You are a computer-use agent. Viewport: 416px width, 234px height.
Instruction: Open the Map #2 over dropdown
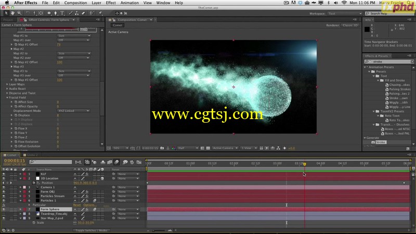point(73,58)
